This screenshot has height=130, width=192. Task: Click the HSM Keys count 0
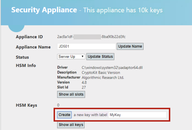tap(58, 105)
